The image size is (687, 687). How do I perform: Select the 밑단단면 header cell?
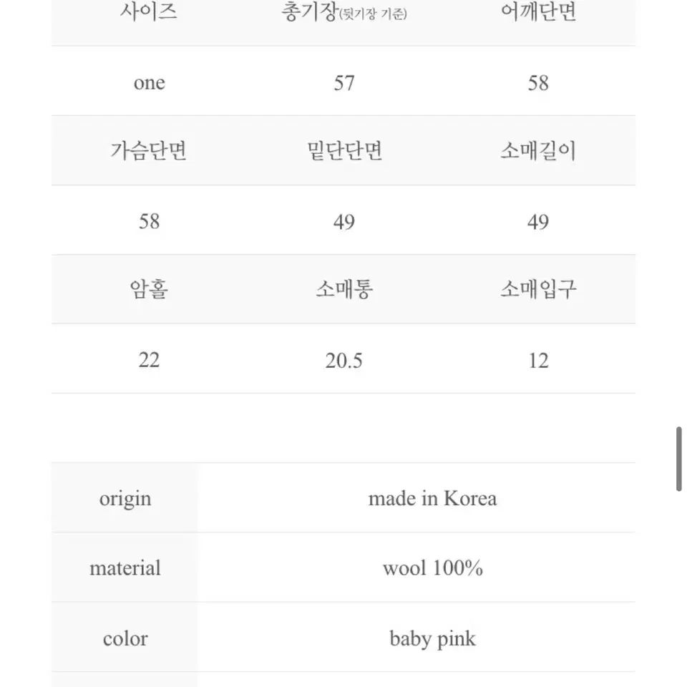tap(344, 151)
